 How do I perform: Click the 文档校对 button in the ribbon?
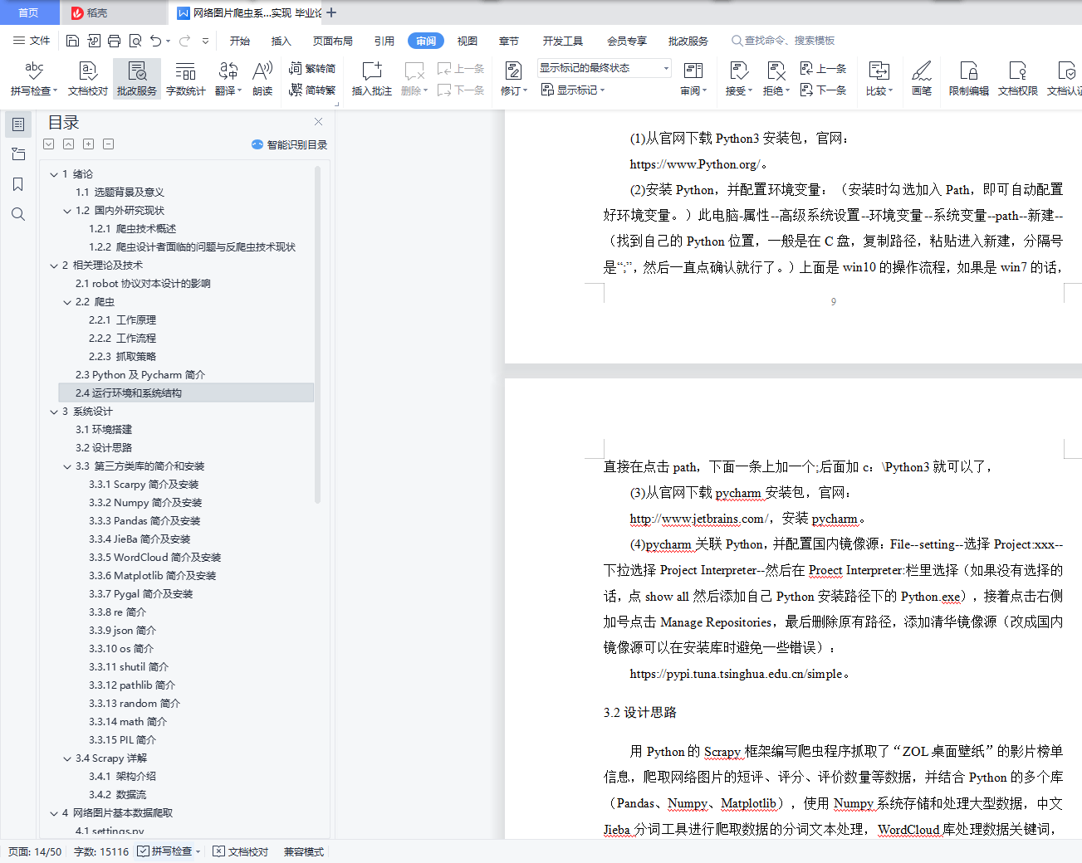(x=87, y=78)
